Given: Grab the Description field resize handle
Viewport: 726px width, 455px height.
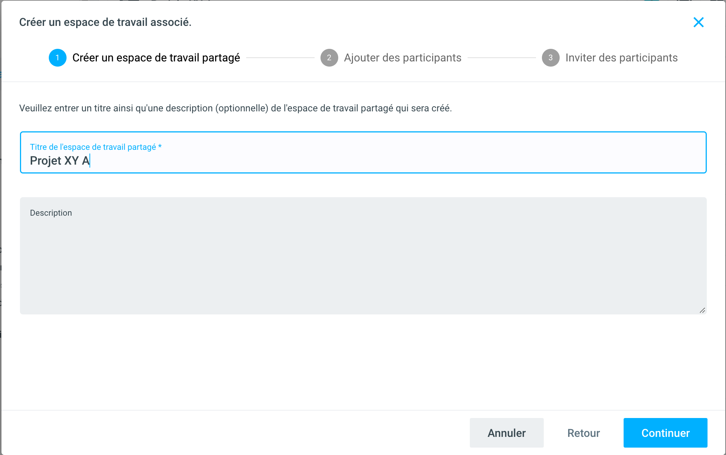Looking at the screenshot, I should (702, 310).
